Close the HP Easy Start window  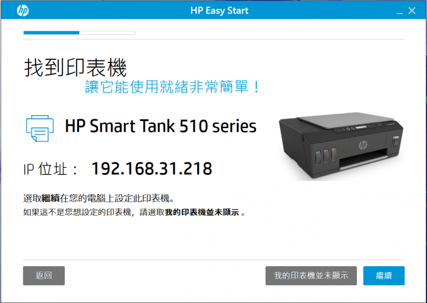coord(412,11)
